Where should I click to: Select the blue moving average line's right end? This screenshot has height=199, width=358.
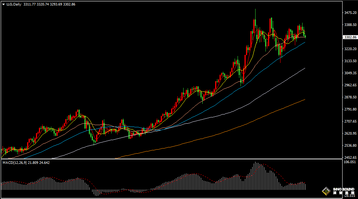(x=304, y=42)
